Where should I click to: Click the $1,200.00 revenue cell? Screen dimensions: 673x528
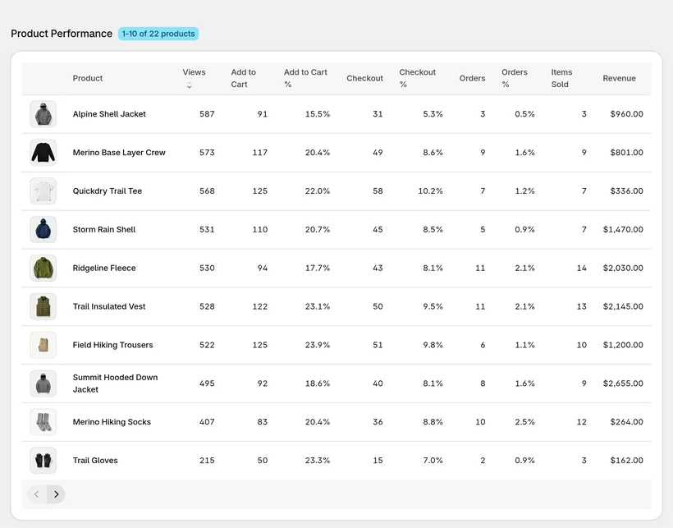point(623,345)
